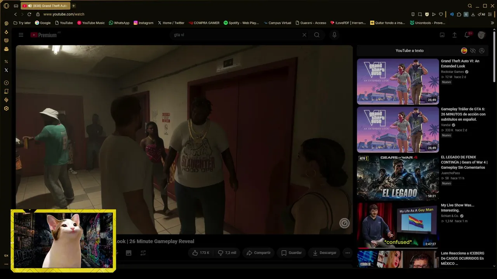
Task: Go back with the browser back arrow
Action: (x=16, y=14)
